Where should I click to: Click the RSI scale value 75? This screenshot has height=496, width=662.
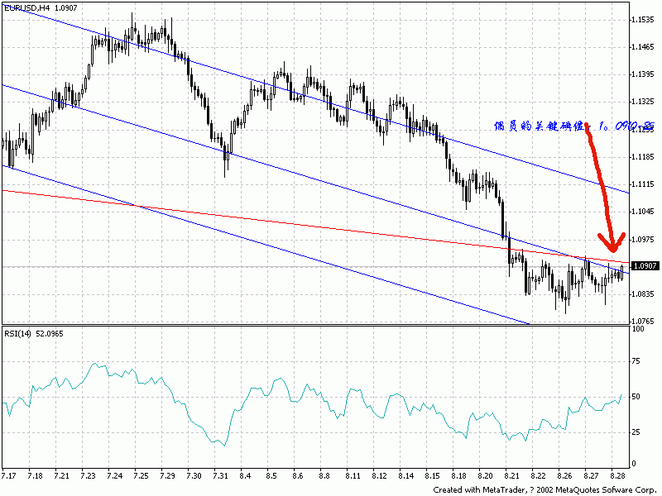click(636, 361)
